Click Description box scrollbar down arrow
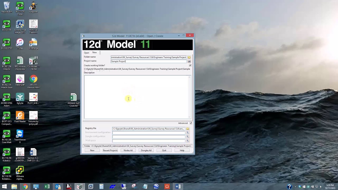Screen dimensions: 338x190 coord(189,117)
